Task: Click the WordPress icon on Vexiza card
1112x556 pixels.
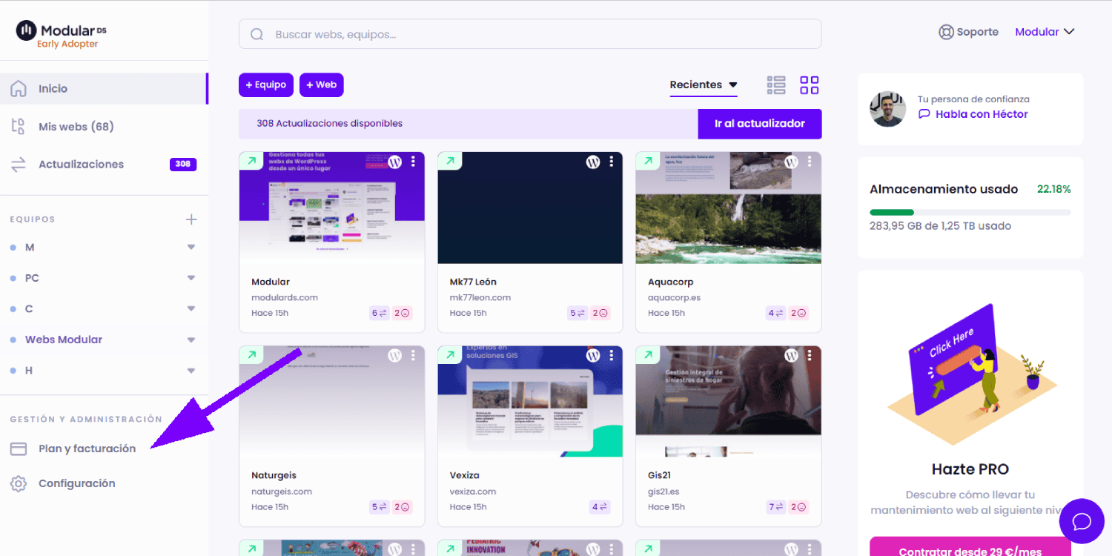Action: point(593,355)
